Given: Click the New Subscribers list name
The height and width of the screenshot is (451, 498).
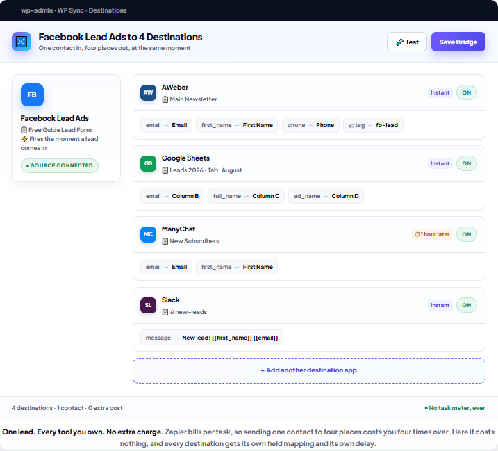Looking at the screenshot, I should (194, 241).
